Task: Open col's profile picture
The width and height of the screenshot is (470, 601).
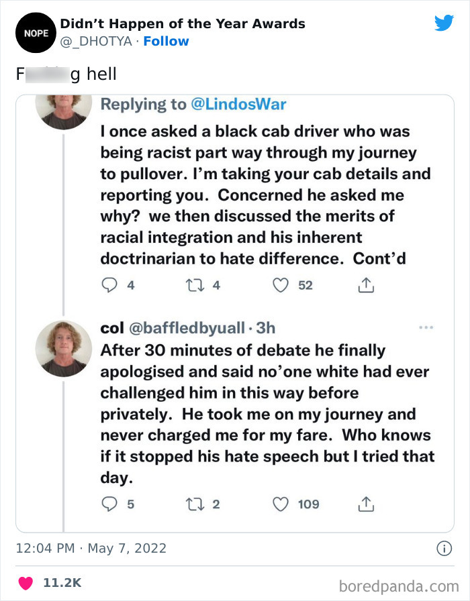Action: coord(64,348)
